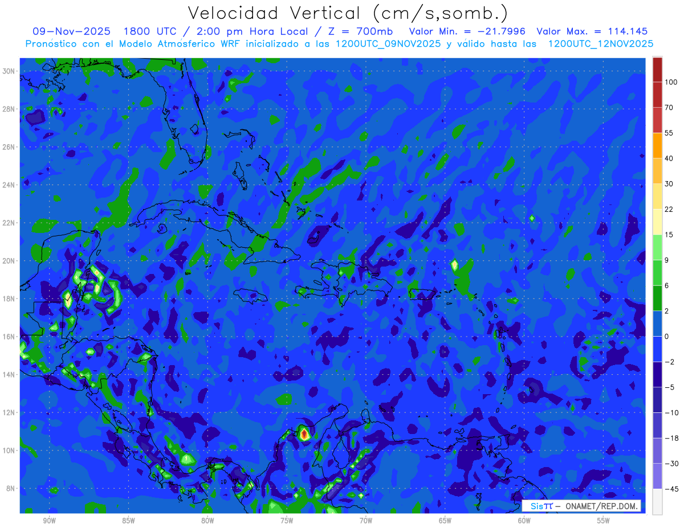Screen dimensions: 684x528
Task: Click the title 'Velocidad Vertical (cm/s,somb.)'
Action: [x=348, y=13]
